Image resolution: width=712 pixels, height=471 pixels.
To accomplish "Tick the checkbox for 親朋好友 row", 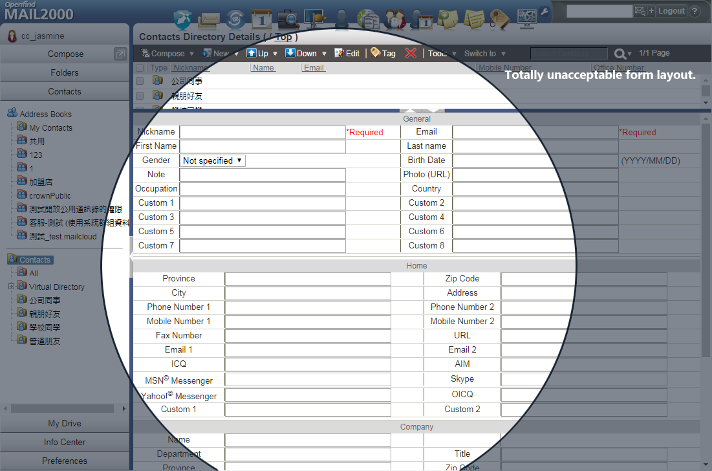I will point(140,96).
